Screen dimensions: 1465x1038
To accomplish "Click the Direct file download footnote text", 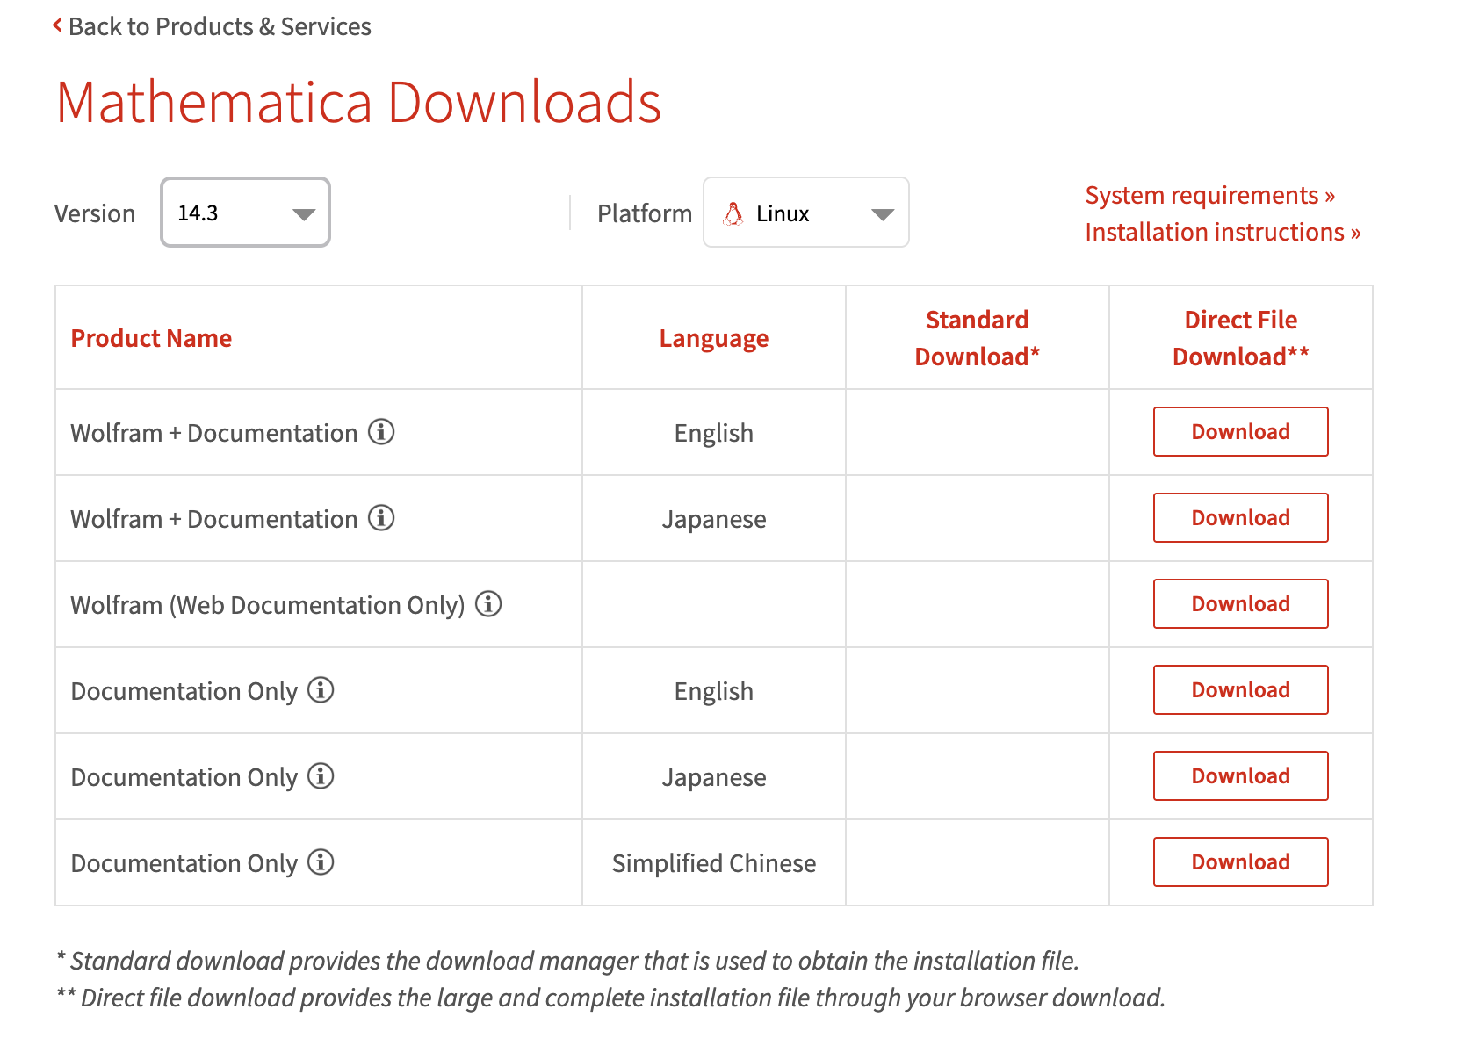I will 610,998.
